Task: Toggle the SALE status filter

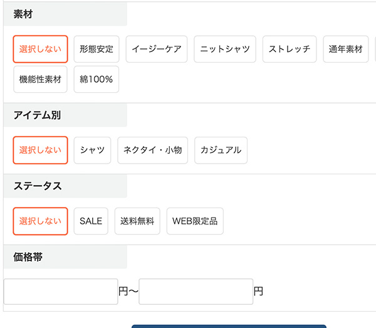Action: coord(91,221)
